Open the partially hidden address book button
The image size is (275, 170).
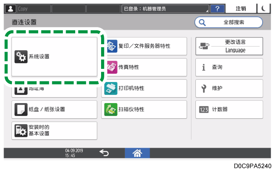[54, 92]
